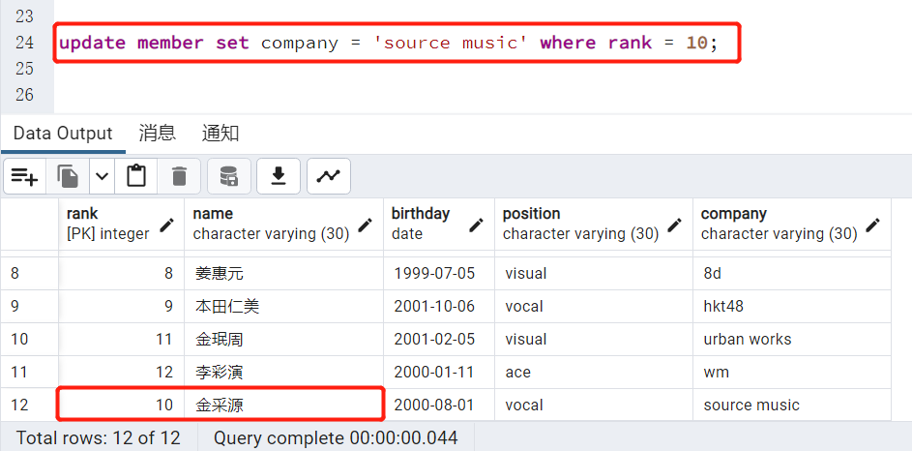The image size is (912, 451).
Task: Click the name cell 本田仁美
Action: (x=283, y=306)
